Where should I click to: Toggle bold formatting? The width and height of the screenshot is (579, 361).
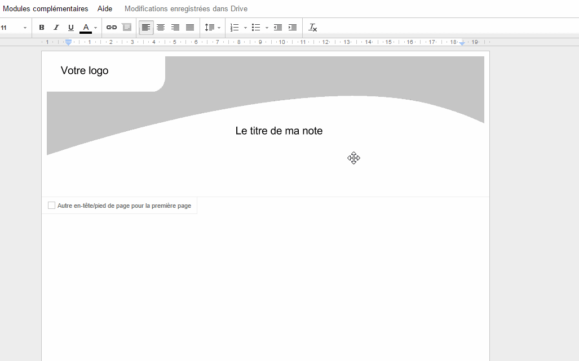point(41,27)
